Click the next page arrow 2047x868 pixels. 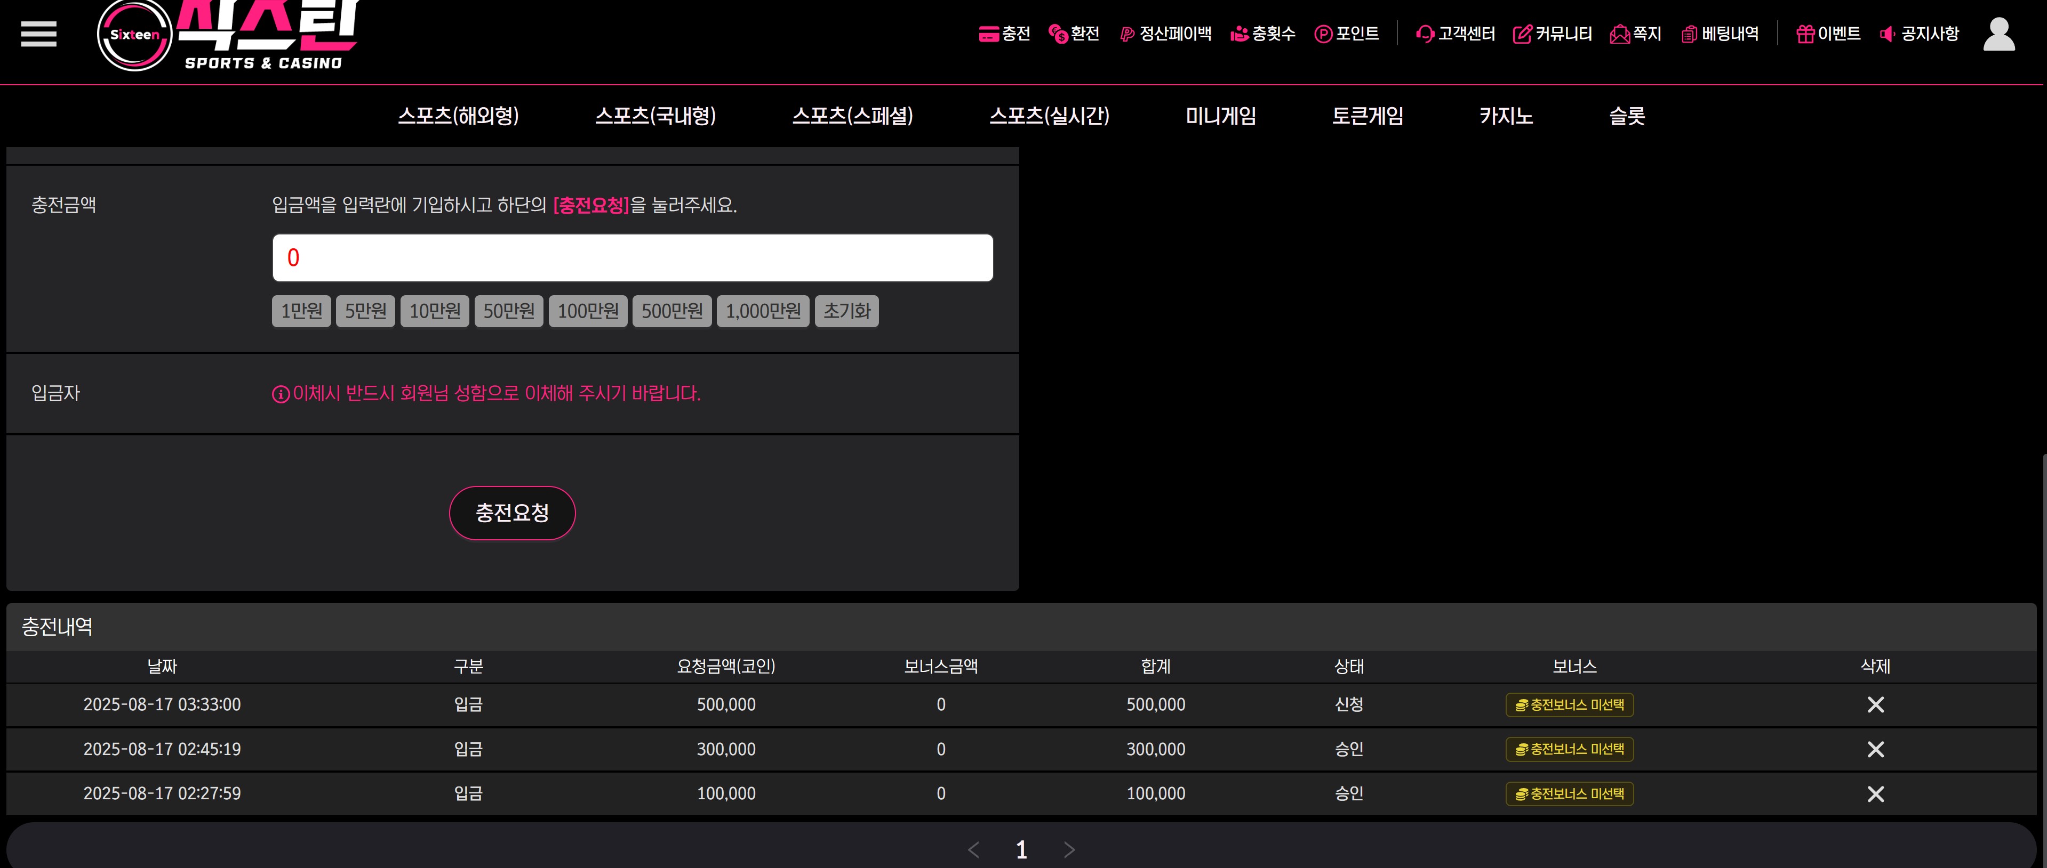point(1069,850)
